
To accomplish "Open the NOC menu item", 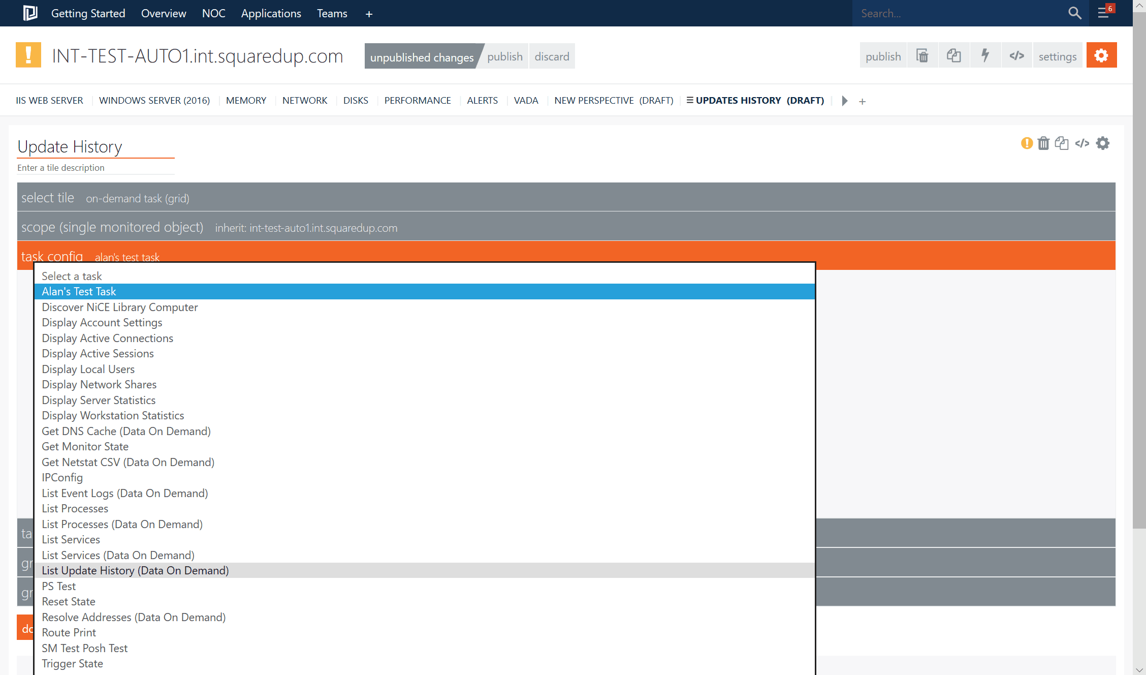I will pos(213,13).
